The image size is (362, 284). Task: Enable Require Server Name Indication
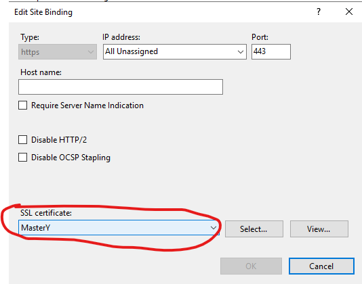coord(22,105)
